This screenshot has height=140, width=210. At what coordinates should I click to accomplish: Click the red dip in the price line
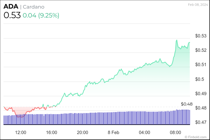[x=18, y=116]
